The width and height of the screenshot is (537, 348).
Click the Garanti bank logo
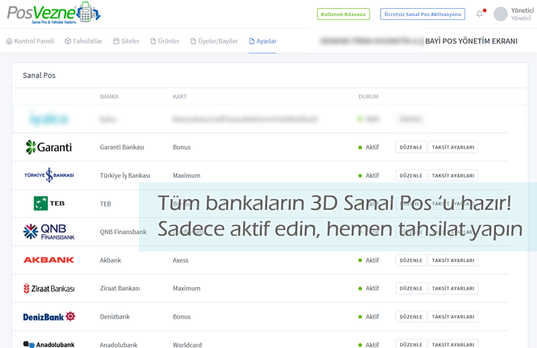(x=49, y=147)
